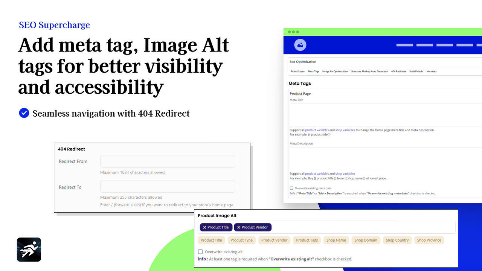The width and height of the screenshot is (482, 271).
Task: Click the running man app logo icon
Action: [29, 250]
